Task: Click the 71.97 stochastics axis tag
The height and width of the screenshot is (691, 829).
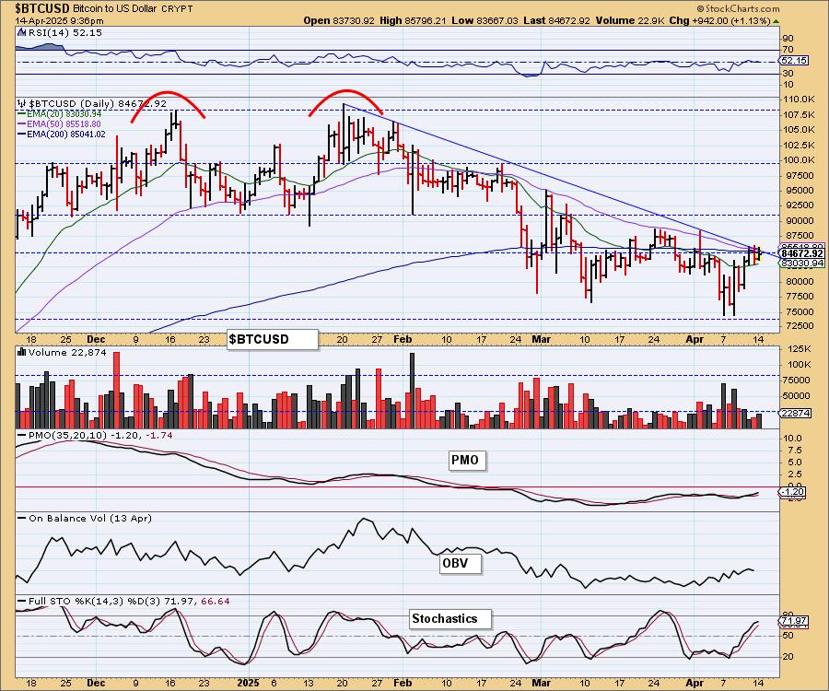Action: [x=794, y=621]
